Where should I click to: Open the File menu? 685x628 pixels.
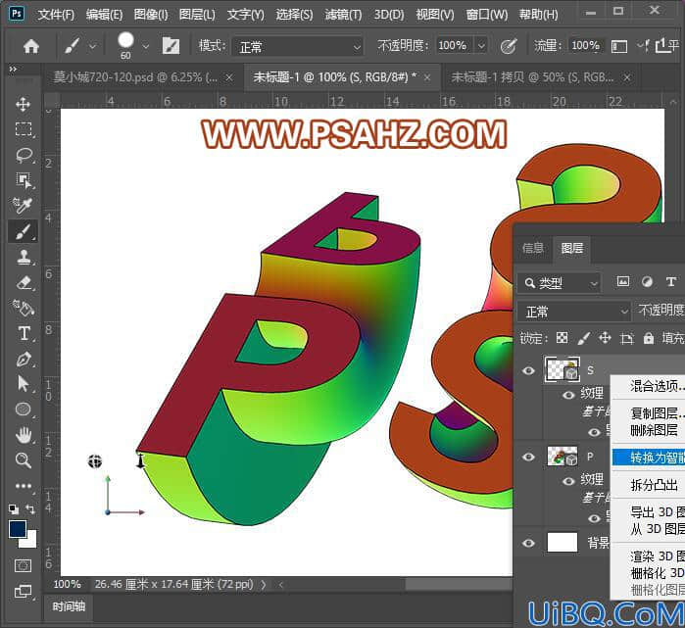coord(56,15)
